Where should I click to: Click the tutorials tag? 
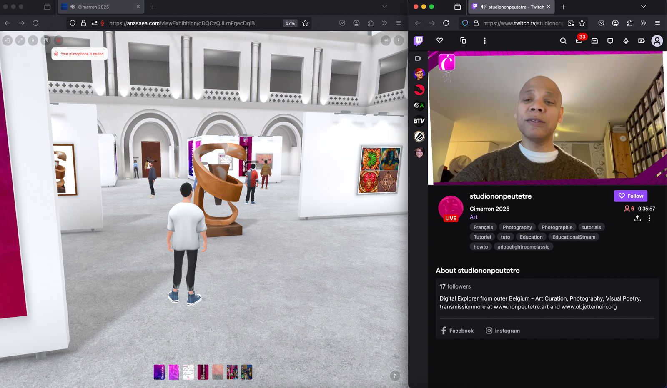tap(591, 227)
